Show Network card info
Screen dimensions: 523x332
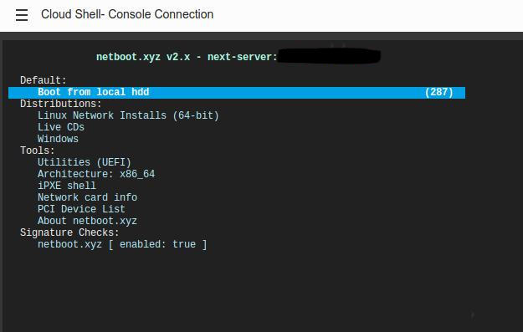(x=87, y=197)
